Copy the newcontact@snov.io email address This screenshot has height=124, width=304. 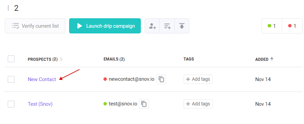161,79
